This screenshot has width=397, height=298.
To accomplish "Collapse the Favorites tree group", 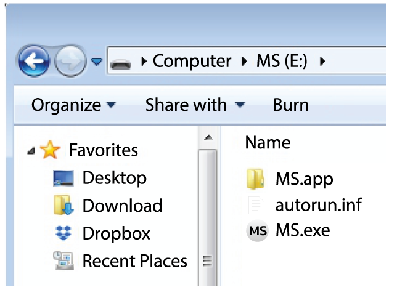I will (31, 151).
